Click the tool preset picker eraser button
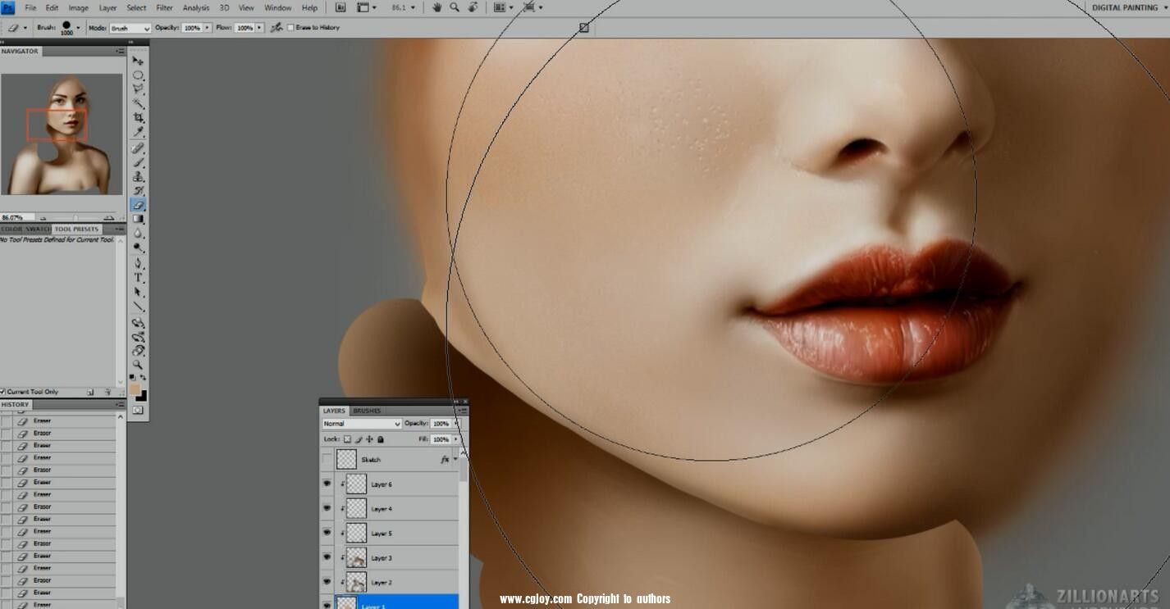Viewport: 1170px width, 609px height. (16, 27)
